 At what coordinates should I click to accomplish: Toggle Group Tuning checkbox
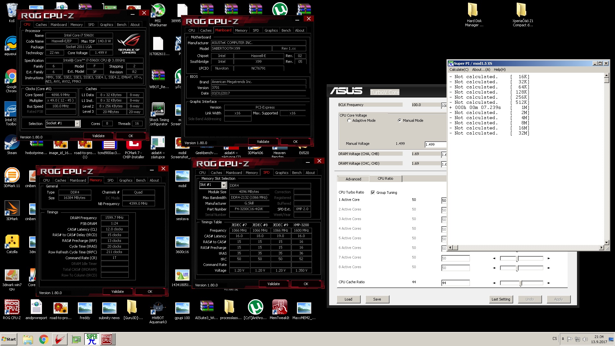pyautogui.click(x=373, y=193)
